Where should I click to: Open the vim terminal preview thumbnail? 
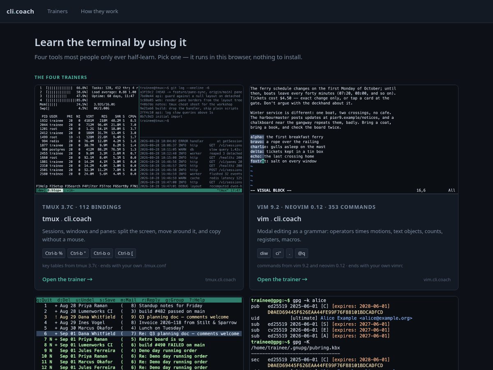[354, 139]
